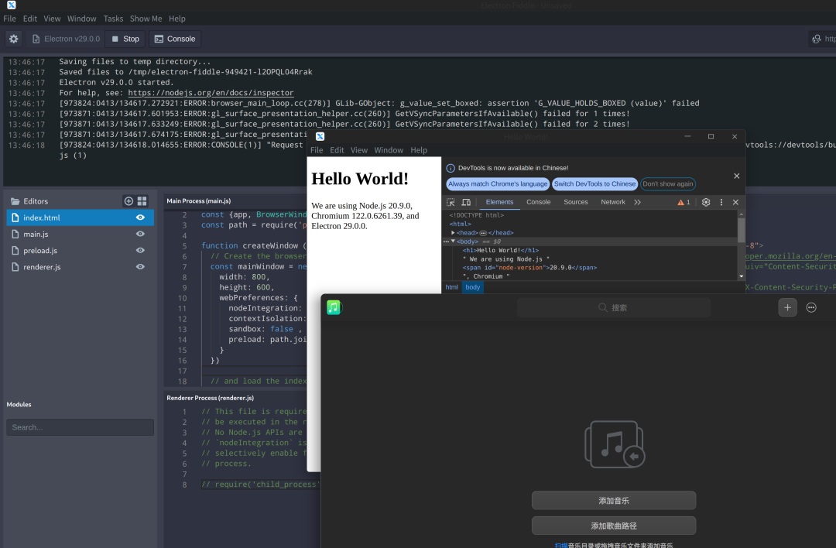
Task: Click Electron Fiddle app logo icon
Action: pos(11,5)
